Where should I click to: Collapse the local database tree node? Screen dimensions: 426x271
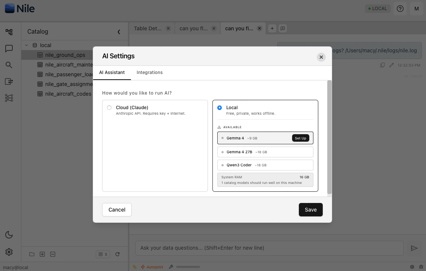(26, 45)
